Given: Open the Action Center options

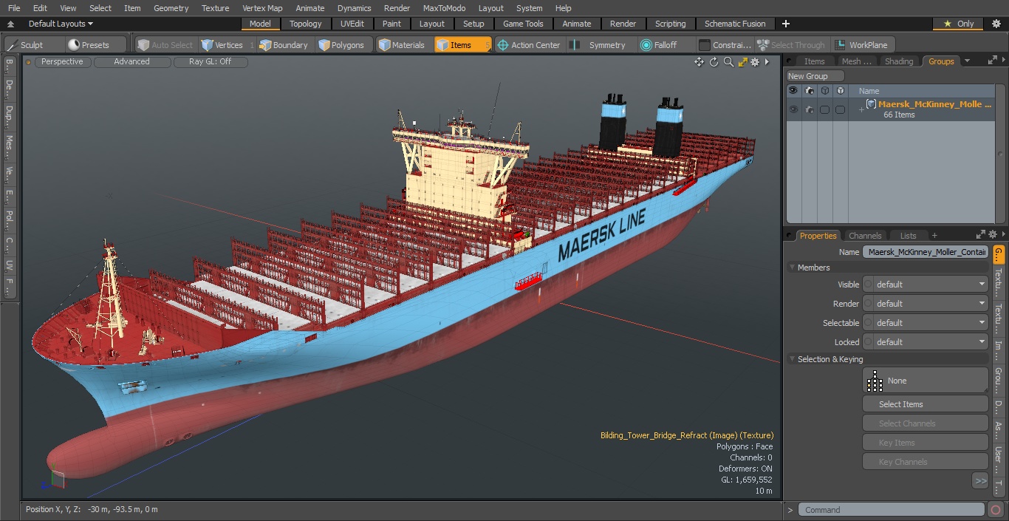Looking at the screenshot, I should point(529,45).
